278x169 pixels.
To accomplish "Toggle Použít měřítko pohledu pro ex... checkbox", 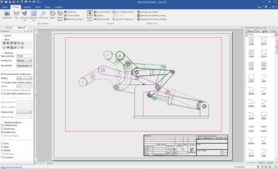I will tap(2, 94).
